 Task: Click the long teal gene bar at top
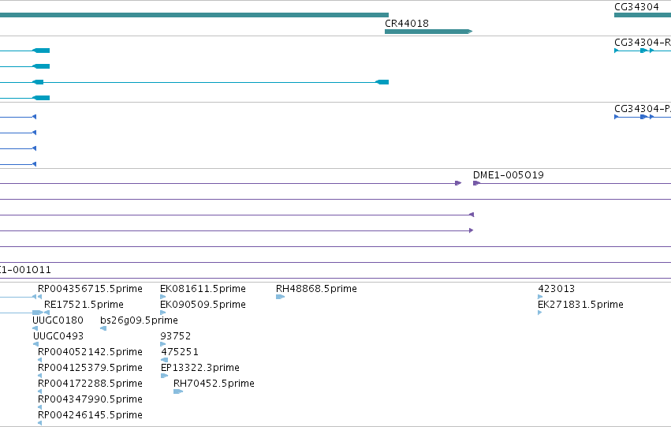[x=194, y=15]
